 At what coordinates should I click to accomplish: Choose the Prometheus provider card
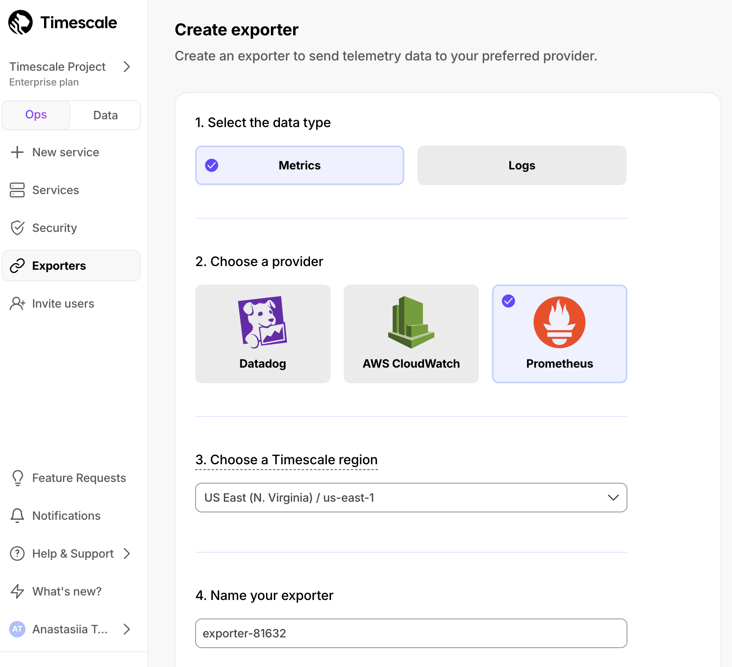(559, 334)
